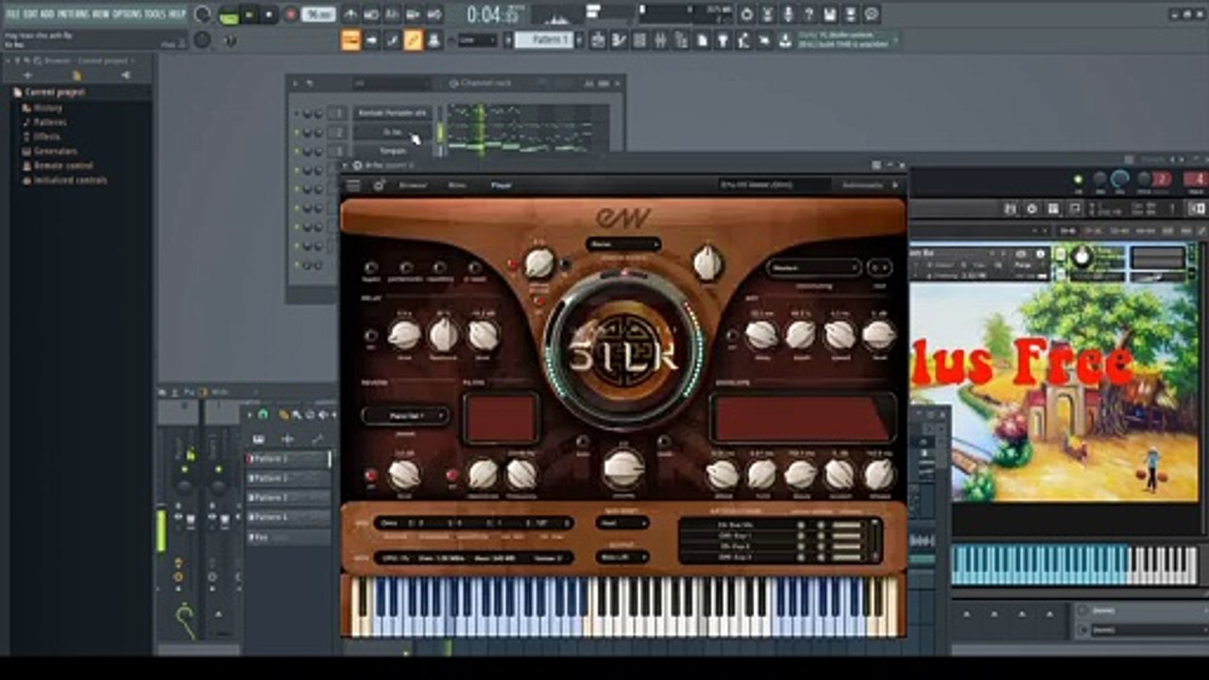
Task: Select the Player tab in SILK plugin
Action: coord(502,185)
